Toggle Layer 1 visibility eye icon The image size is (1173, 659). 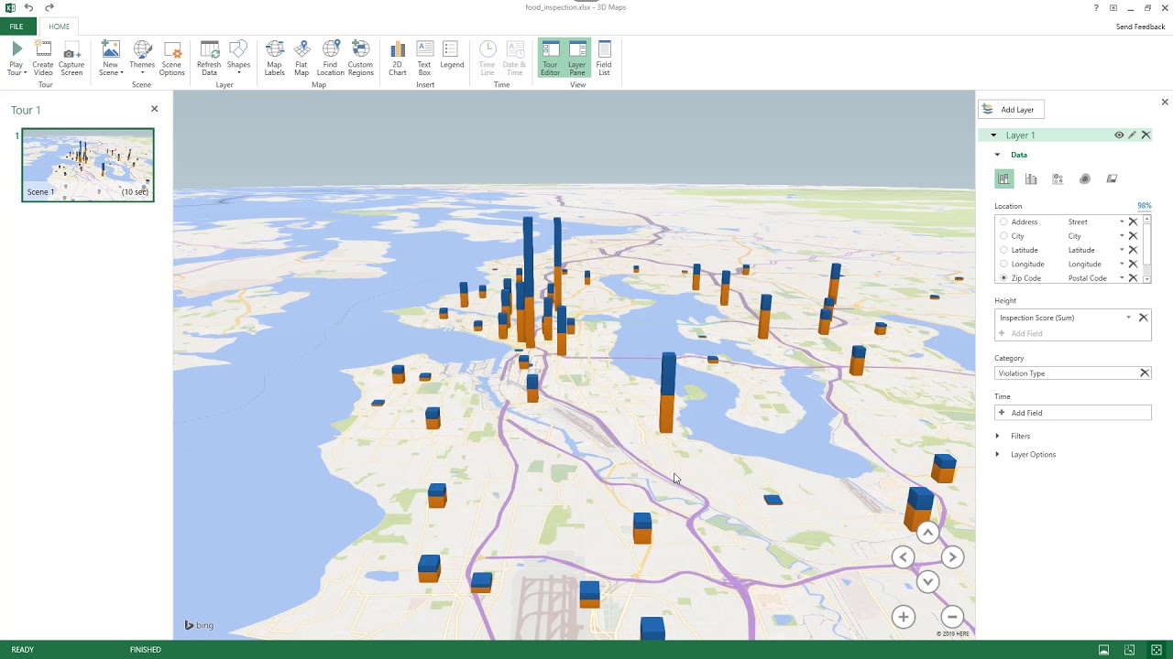[x=1119, y=135]
